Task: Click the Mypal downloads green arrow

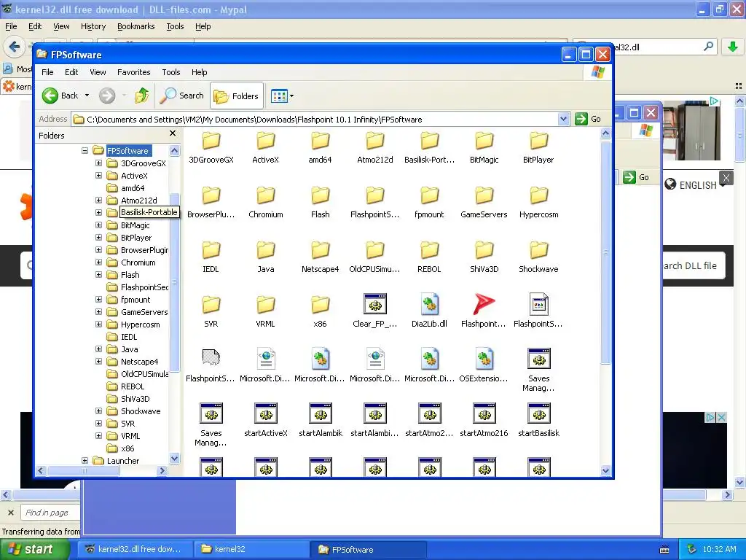Action: 733,47
